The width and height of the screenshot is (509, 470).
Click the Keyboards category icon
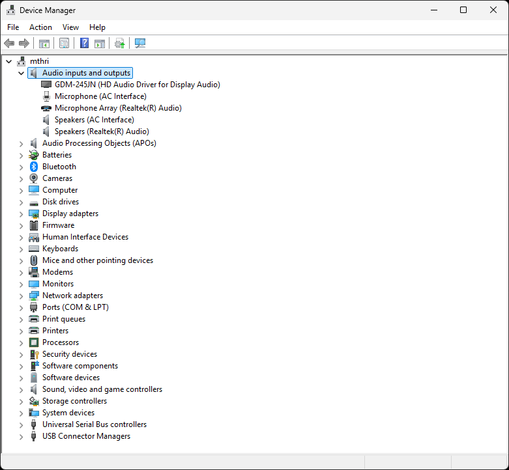(34, 249)
